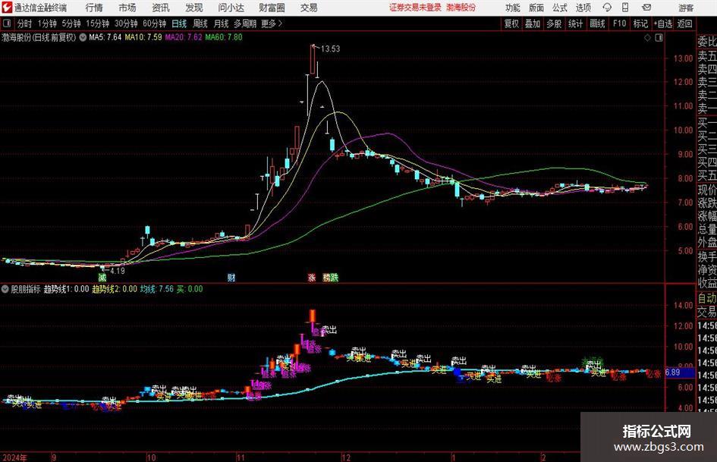
Task: Open the 行情 menu
Action: coord(94,8)
